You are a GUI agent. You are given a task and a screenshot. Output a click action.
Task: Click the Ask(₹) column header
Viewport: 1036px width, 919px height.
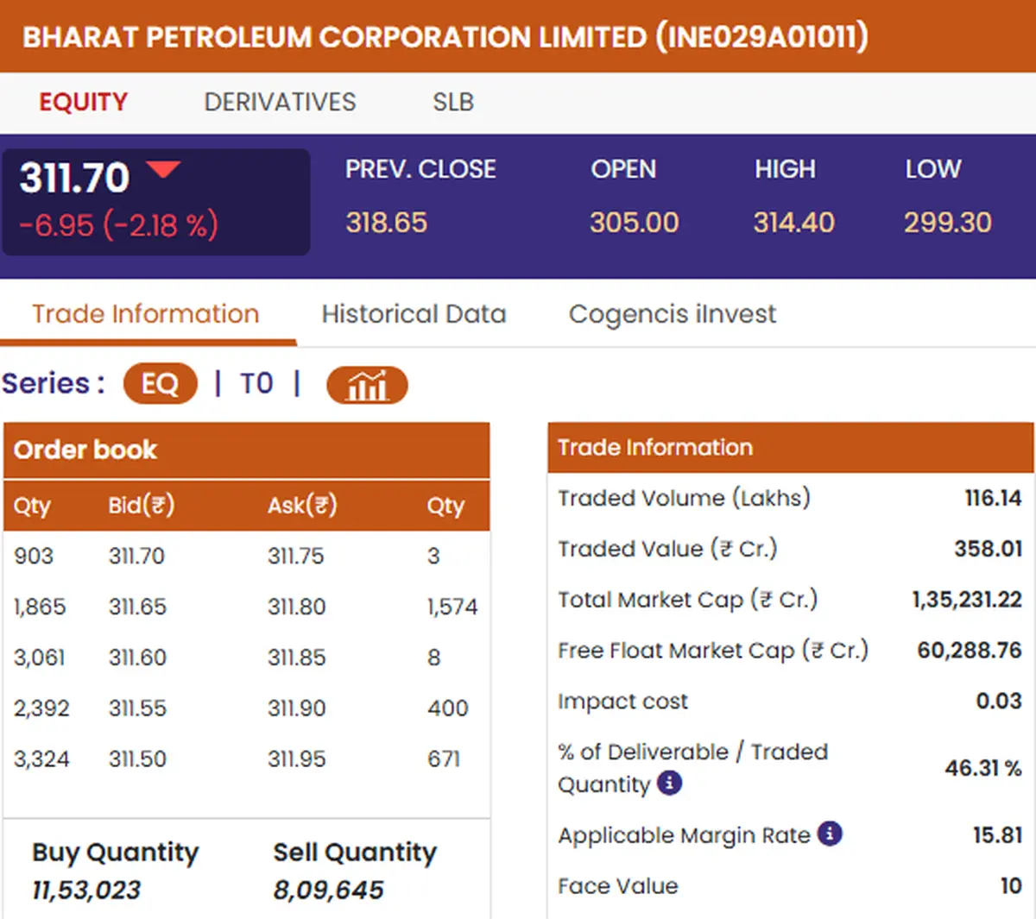tap(302, 505)
